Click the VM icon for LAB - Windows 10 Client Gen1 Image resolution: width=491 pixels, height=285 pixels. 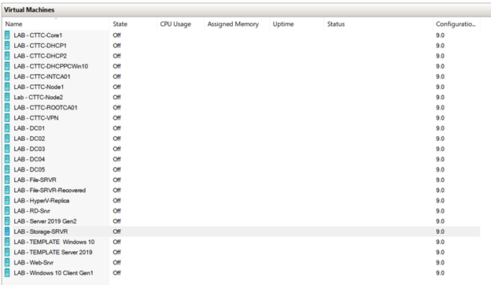(7, 272)
